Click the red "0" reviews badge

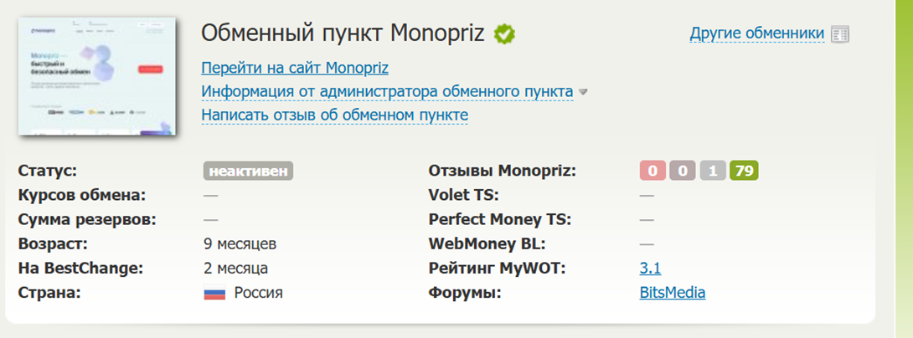pyautogui.click(x=653, y=172)
